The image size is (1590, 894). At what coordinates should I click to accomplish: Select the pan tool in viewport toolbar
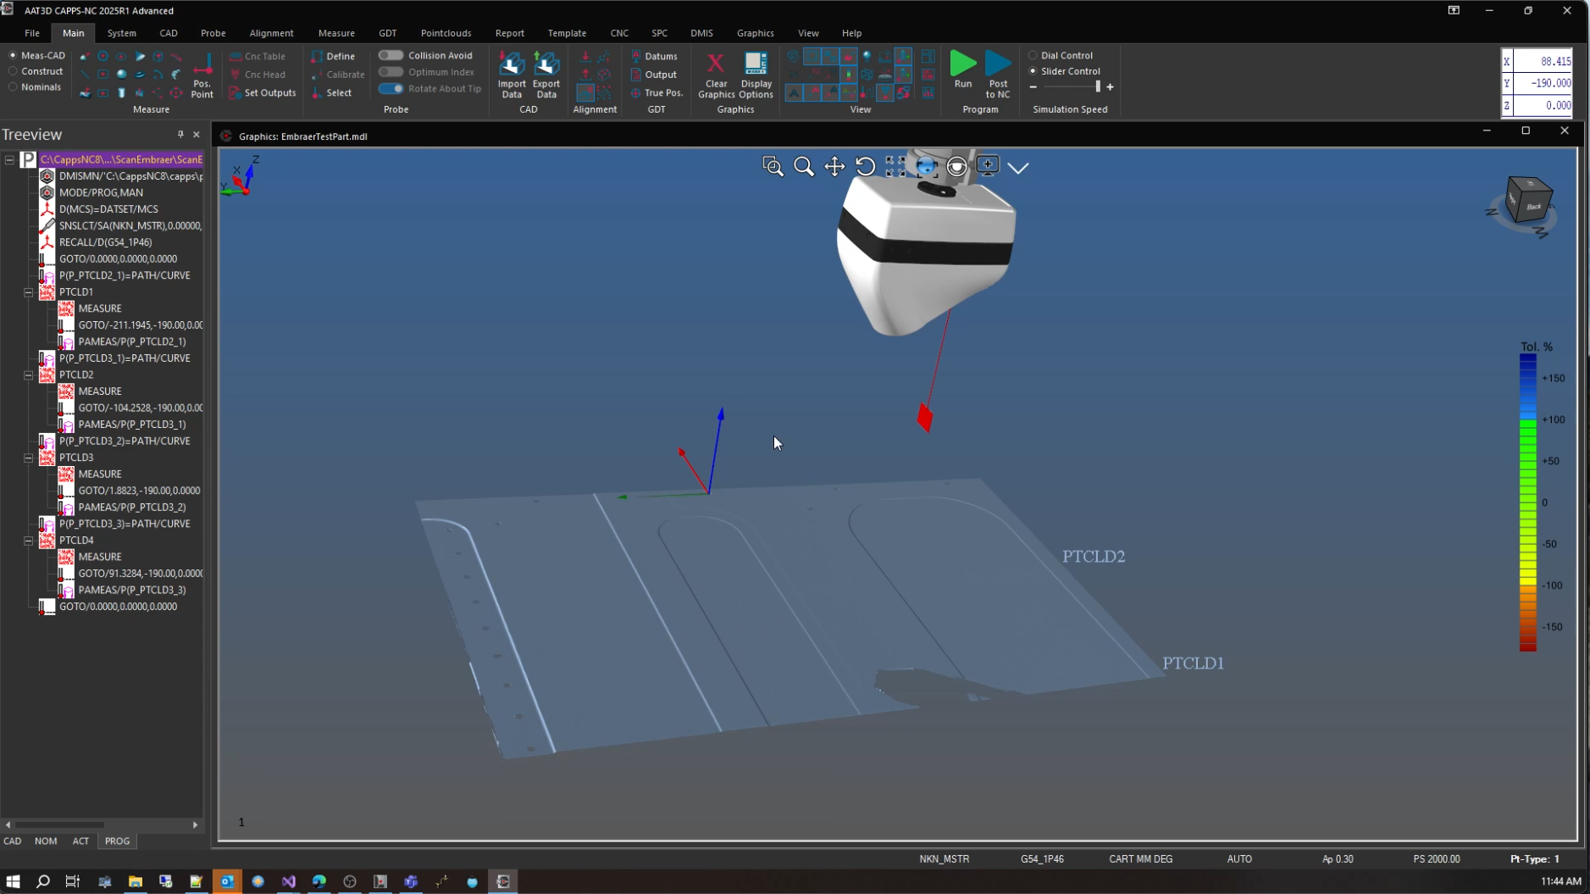click(834, 167)
